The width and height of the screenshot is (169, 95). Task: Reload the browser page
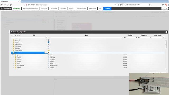pos(8,5)
